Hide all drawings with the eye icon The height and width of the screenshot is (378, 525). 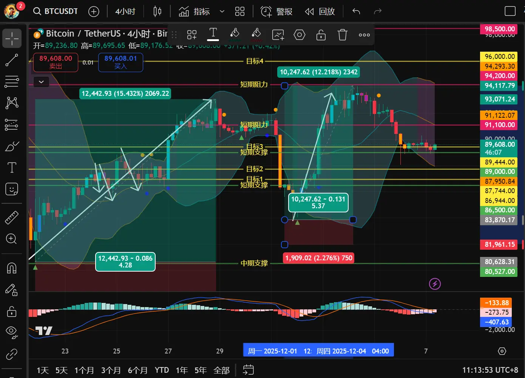tap(12, 332)
